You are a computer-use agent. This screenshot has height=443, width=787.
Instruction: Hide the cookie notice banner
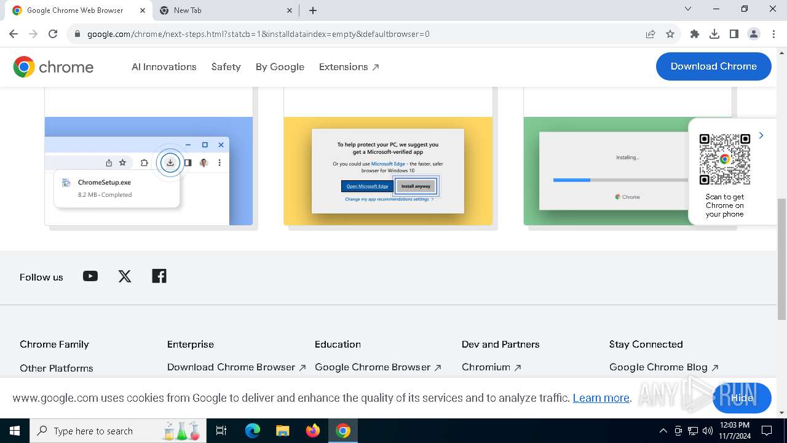point(742,397)
